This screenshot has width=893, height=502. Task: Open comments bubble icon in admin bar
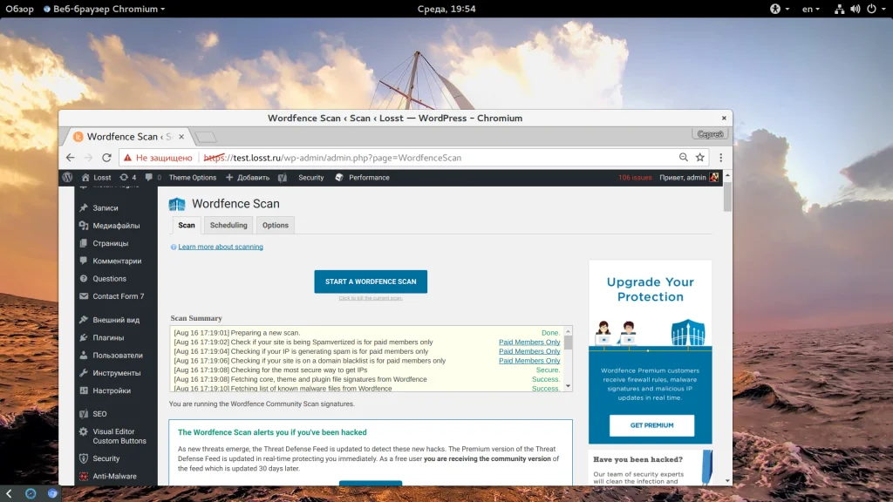point(148,178)
